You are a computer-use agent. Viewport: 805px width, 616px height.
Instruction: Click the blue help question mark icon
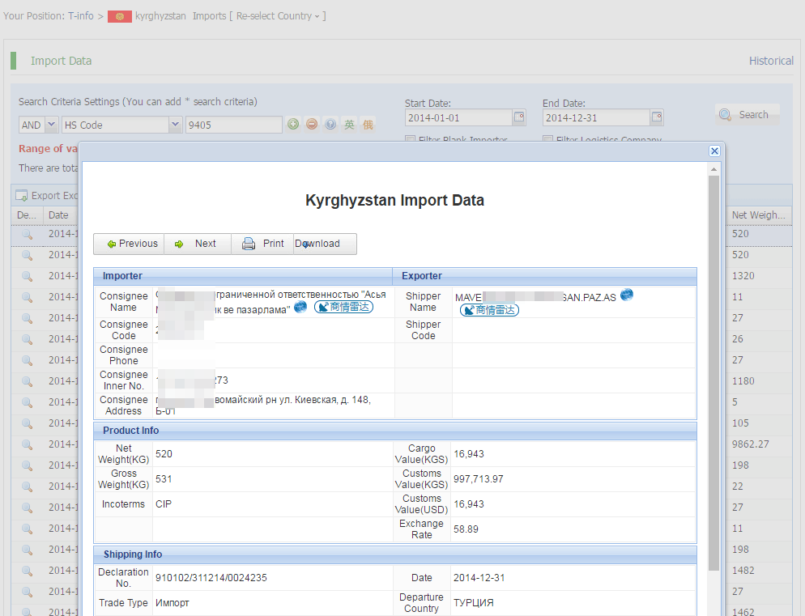(330, 125)
